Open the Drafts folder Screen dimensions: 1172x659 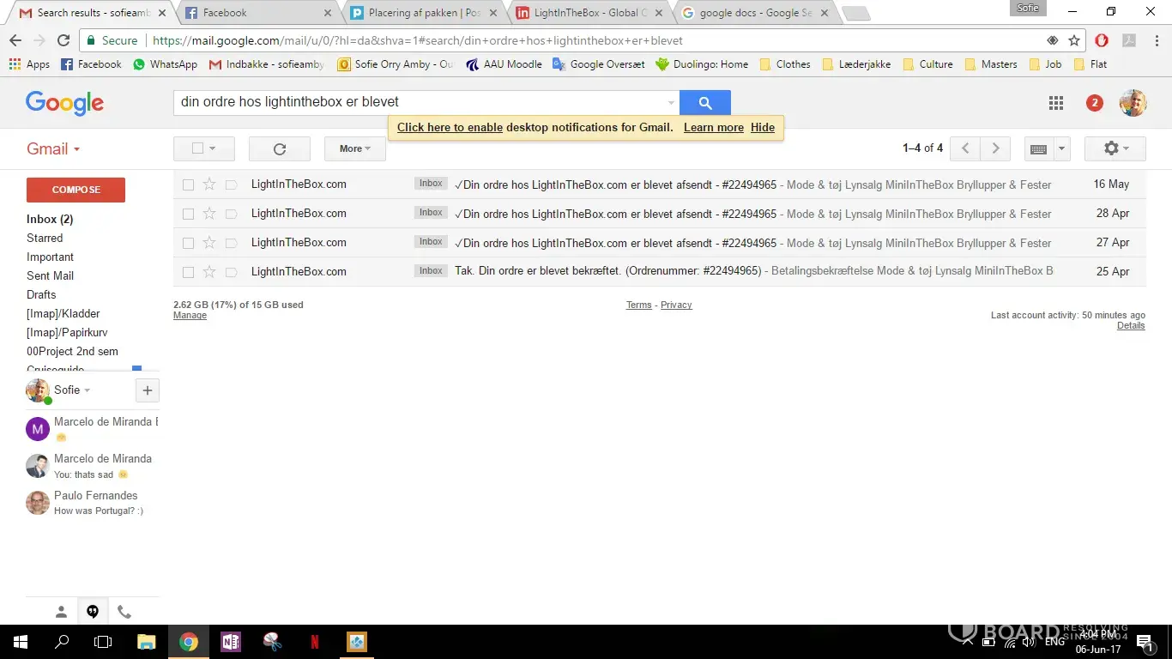point(41,294)
